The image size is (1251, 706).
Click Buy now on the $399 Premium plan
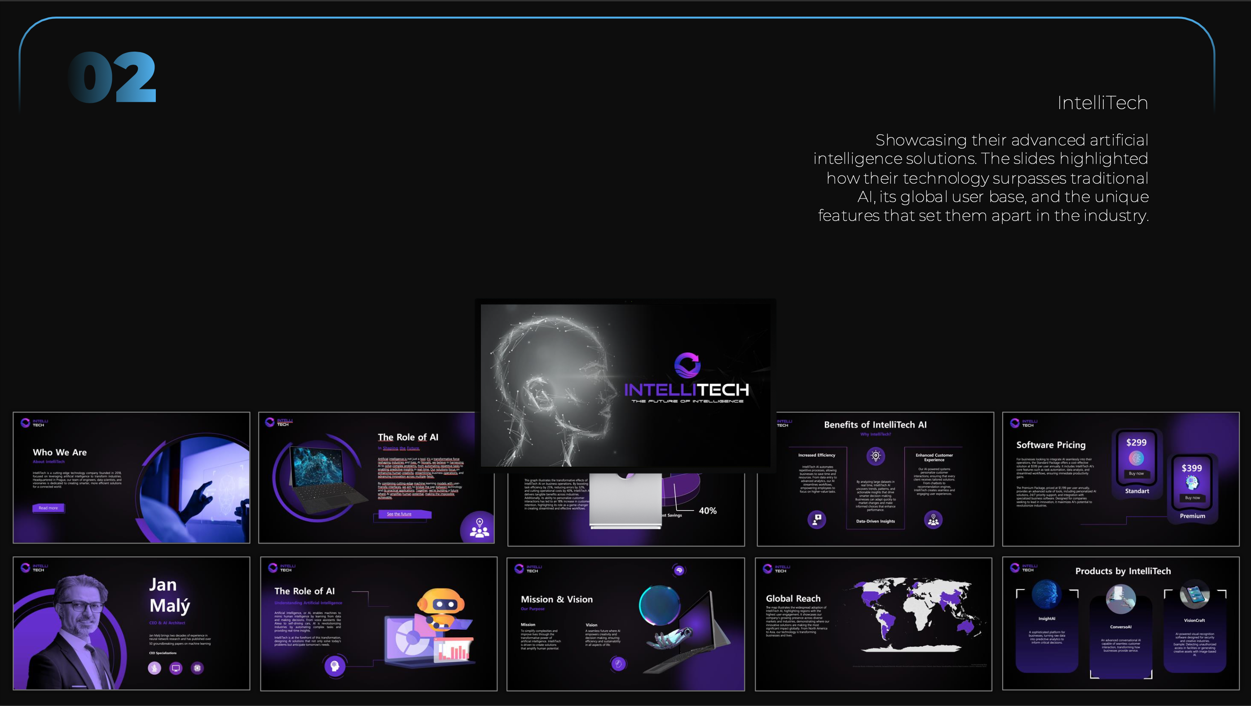[1192, 498]
